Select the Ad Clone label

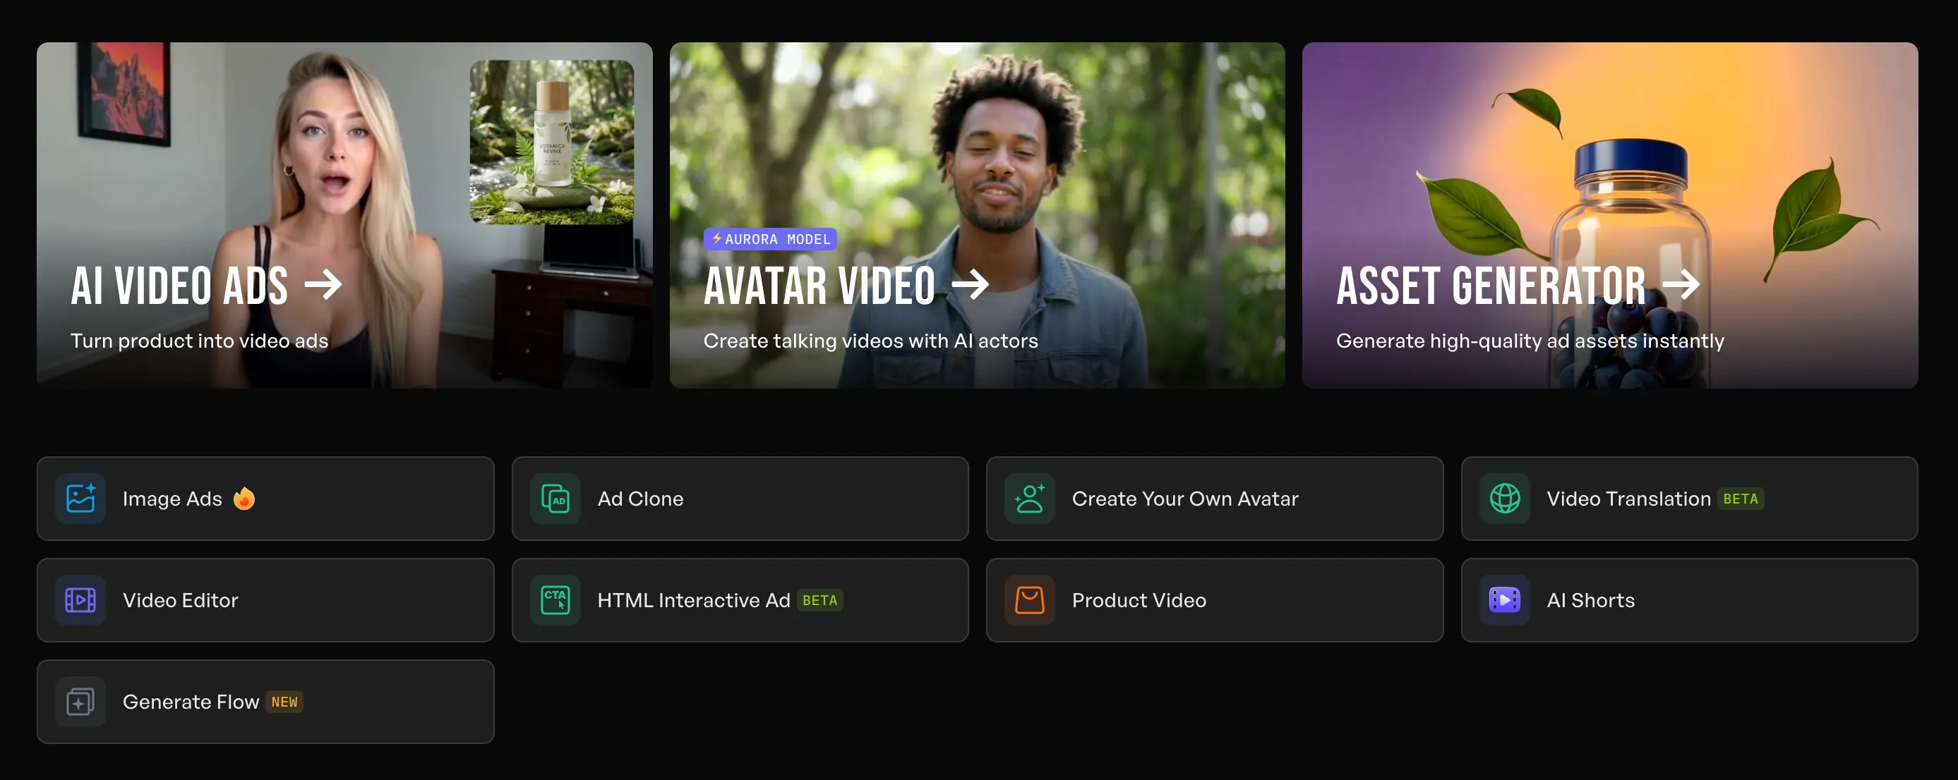coord(640,499)
